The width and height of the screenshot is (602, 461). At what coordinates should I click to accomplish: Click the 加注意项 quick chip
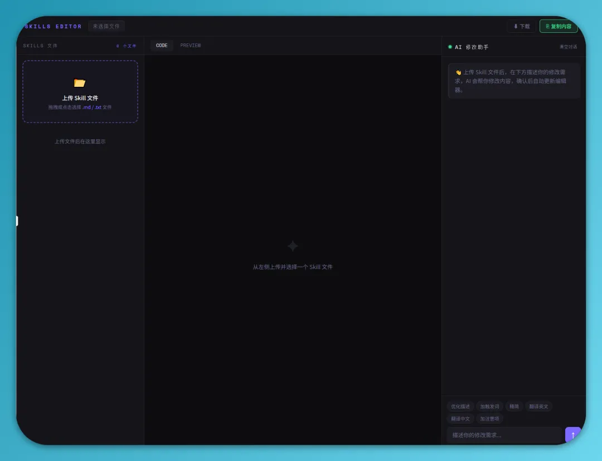[489, 419]
